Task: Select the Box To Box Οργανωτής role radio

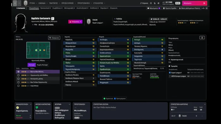Action: pos(18,82)
